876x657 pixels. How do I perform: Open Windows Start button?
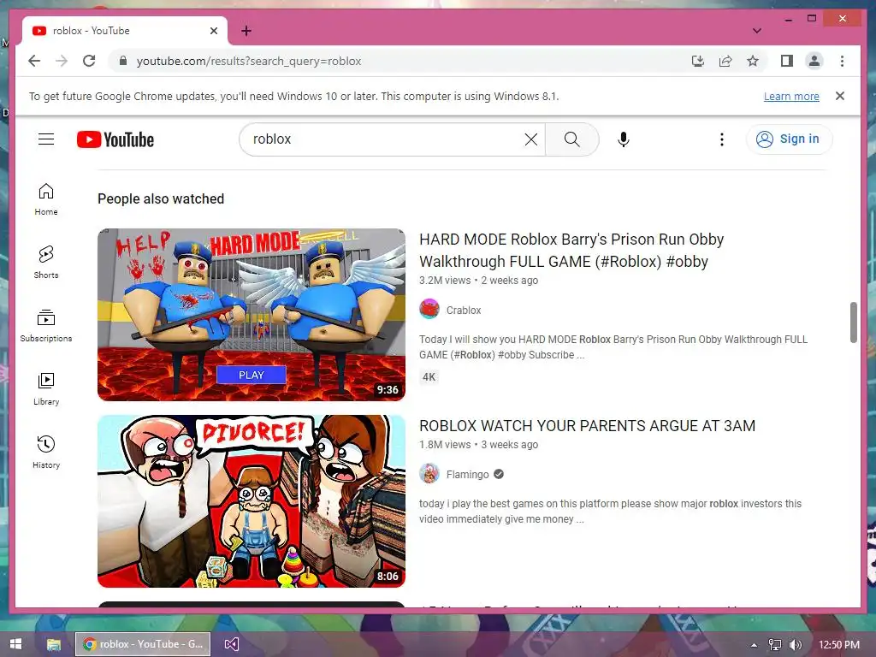tap(15, 644)
